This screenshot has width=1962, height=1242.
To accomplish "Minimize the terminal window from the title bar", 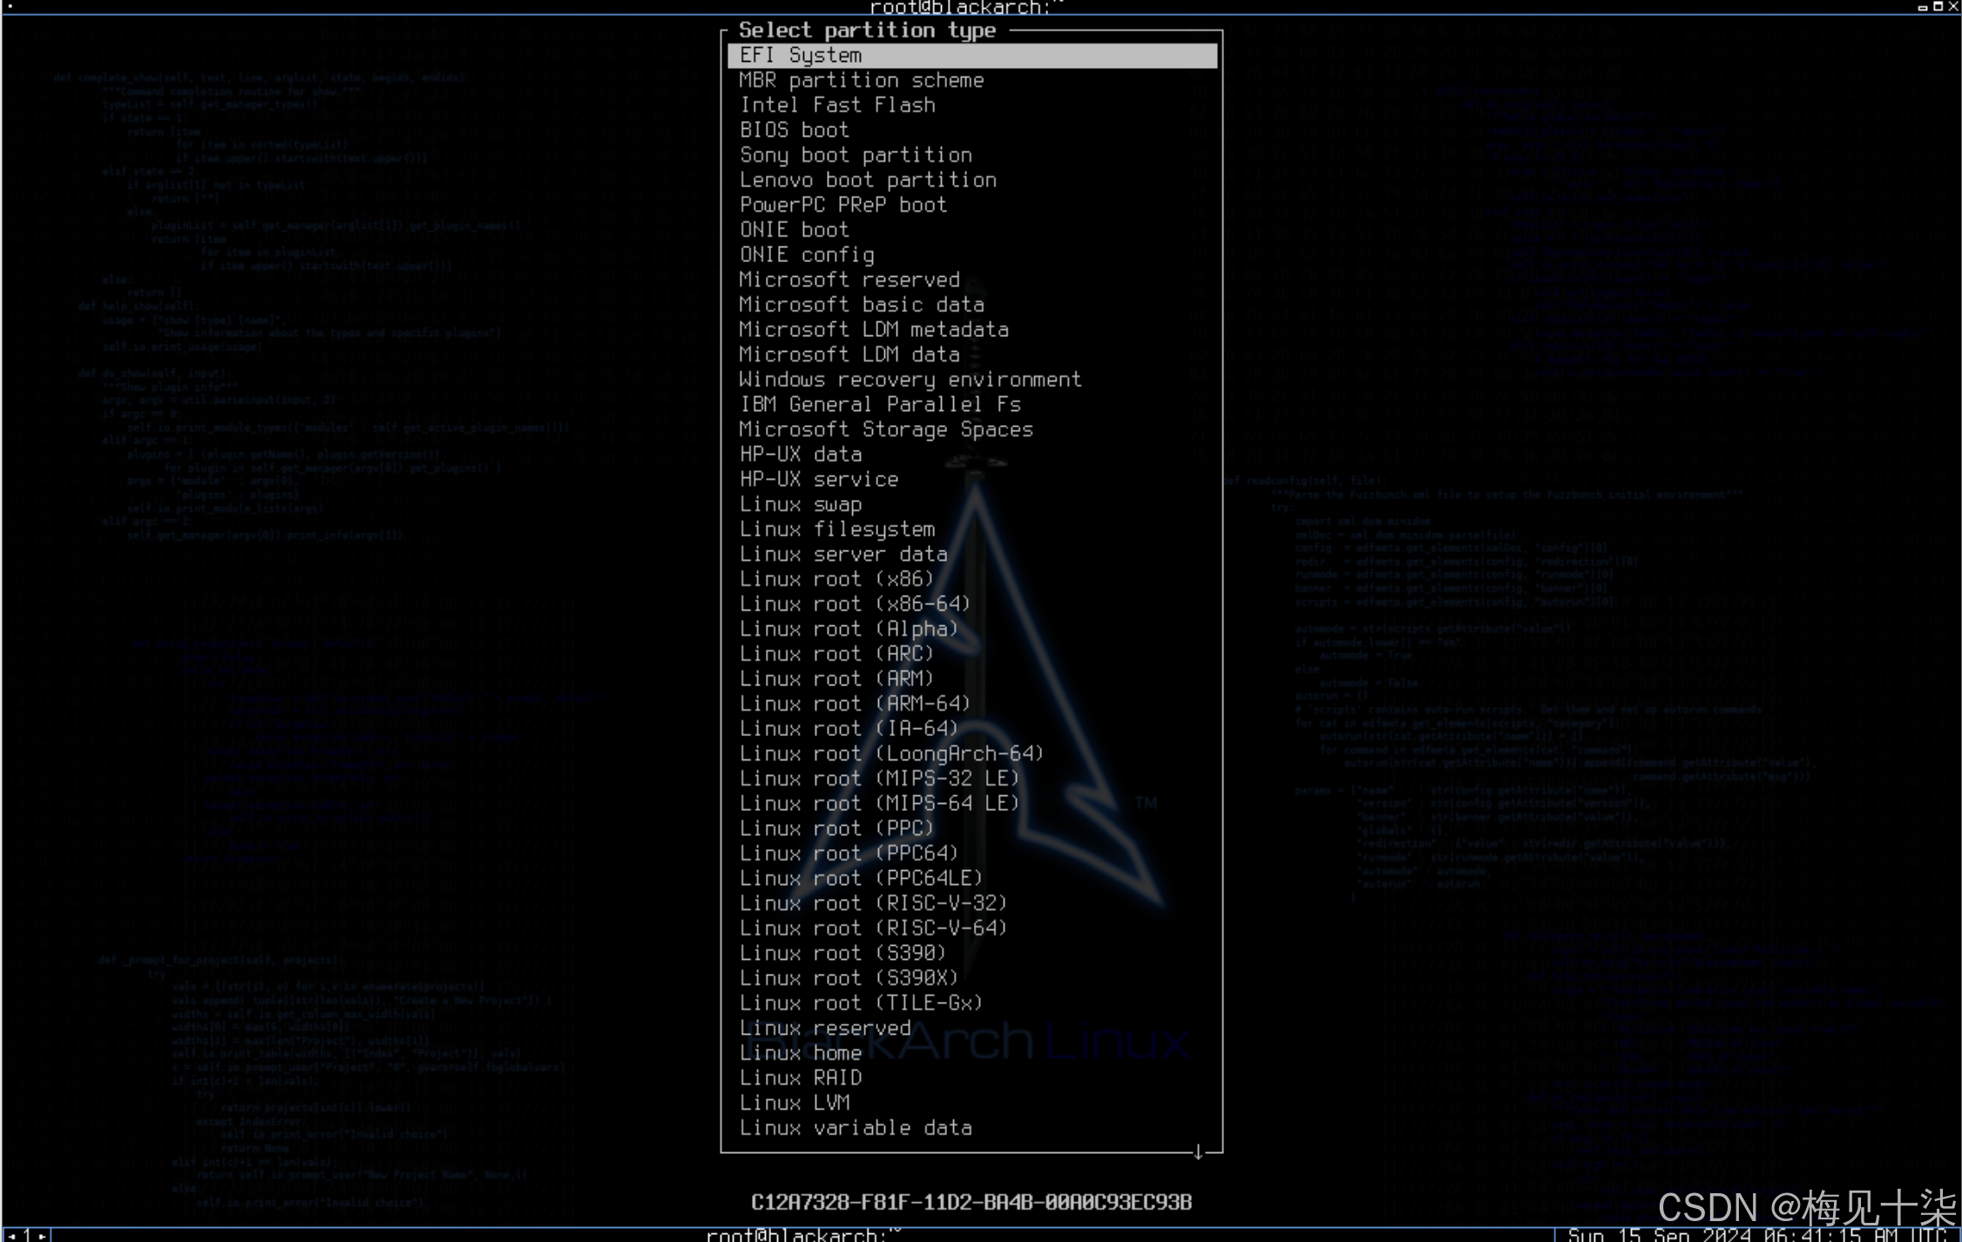I will click(1923, 6).
